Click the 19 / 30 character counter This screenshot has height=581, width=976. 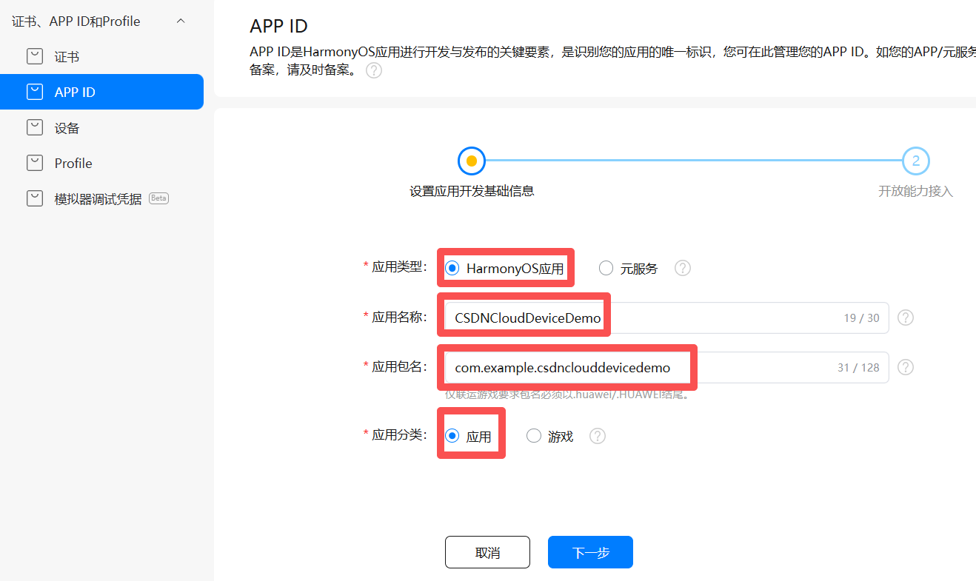click(x=861, y=318)
